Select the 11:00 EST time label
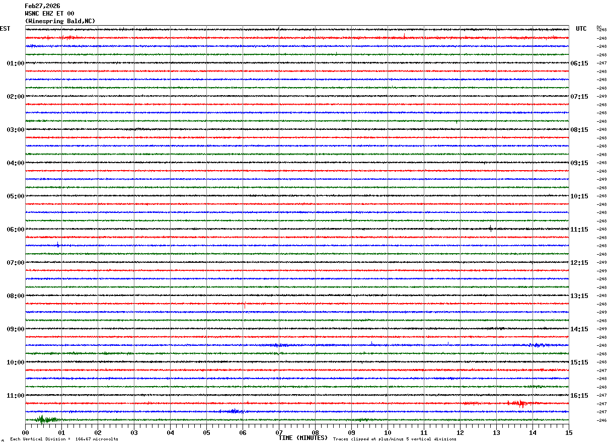609x446 pixels. coord(16,396)
